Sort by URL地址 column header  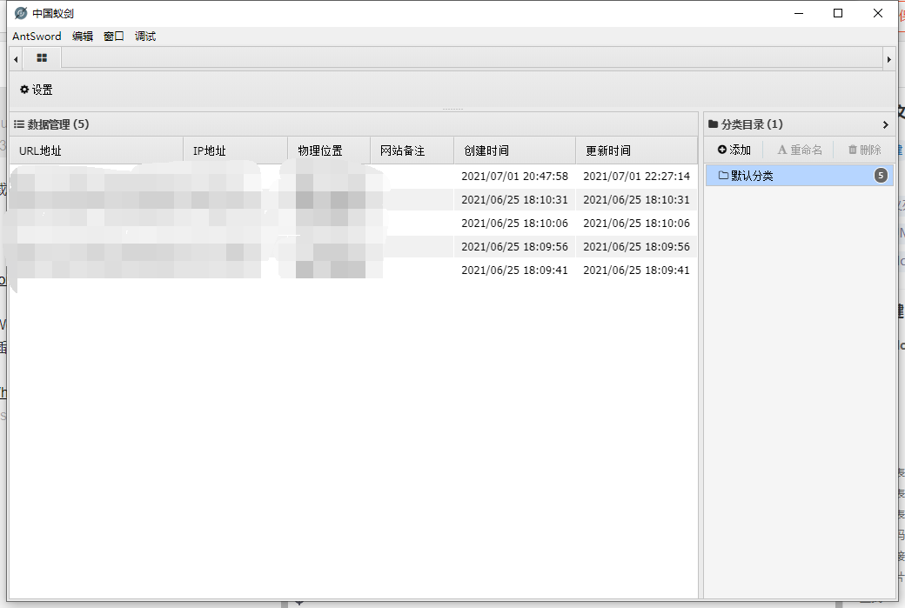tap(97, 150)
